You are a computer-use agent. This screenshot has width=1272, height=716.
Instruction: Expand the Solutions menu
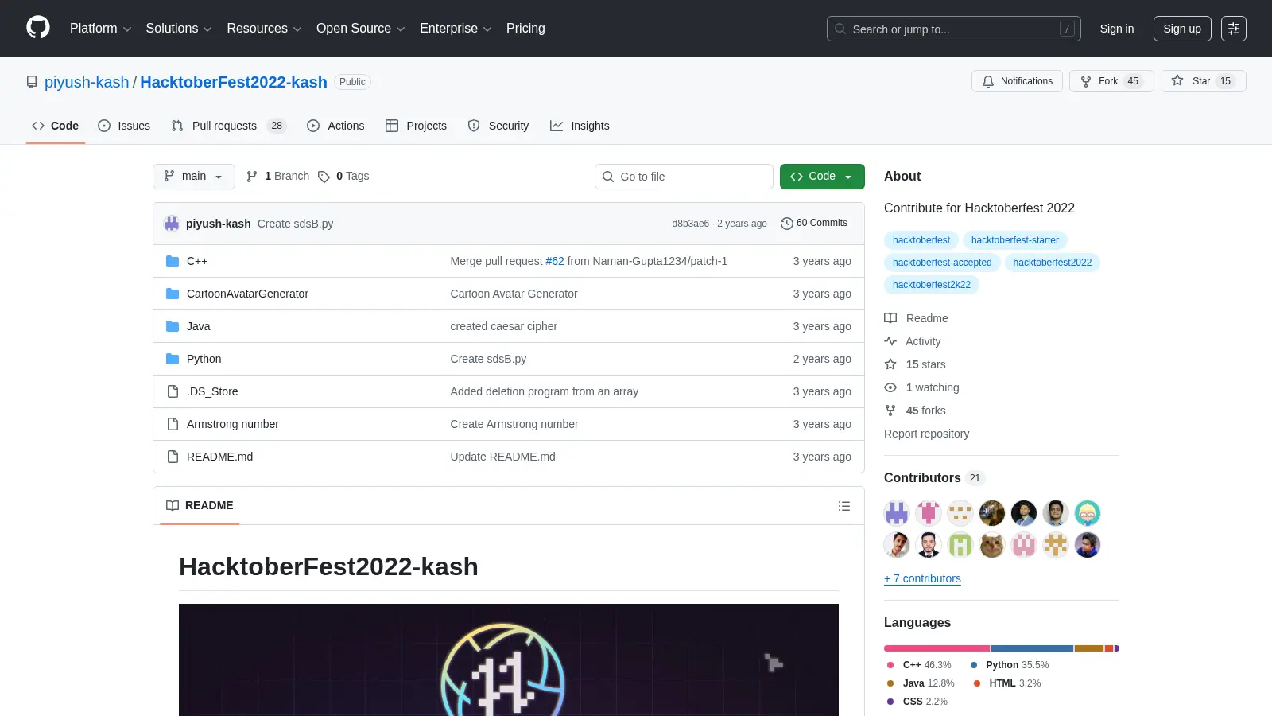pos(179,29)
